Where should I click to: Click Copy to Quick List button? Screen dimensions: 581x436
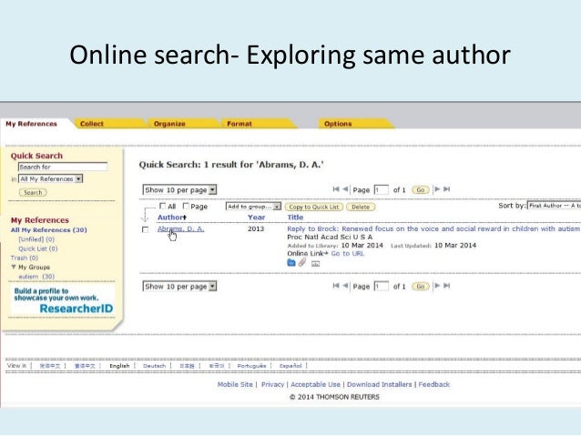314,207
